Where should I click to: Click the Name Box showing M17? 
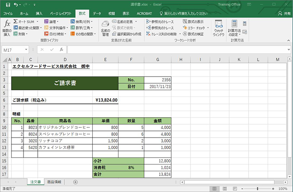[14, 50]
